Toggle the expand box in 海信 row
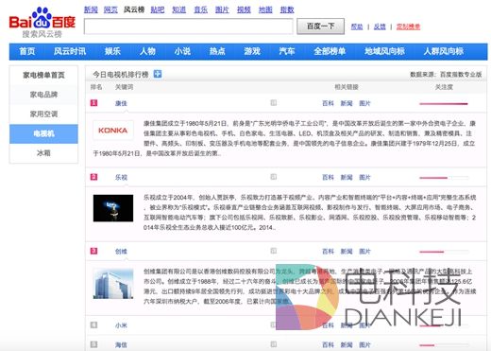Screen dimensions: 491x351 point(274,344)
